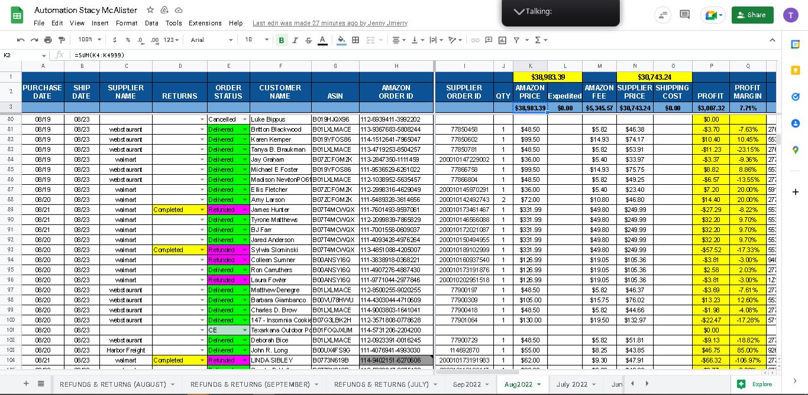This screenshot has height=395, width=808.
Task: Open the Text rotation dropdown
Action: pyautogui.click(x=455, y=40)
